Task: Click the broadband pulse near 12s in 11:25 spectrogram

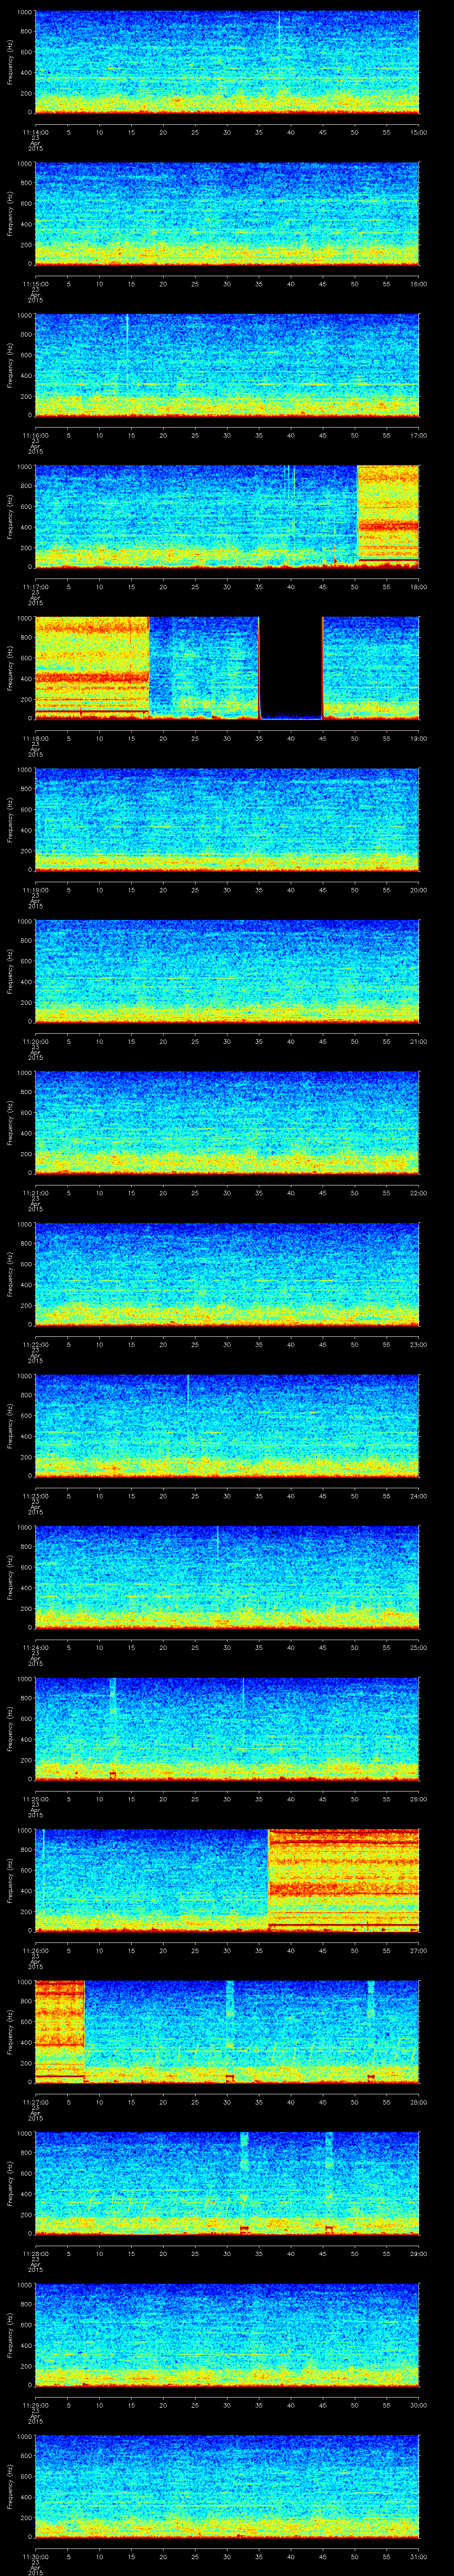Action: pos(113,1728)
